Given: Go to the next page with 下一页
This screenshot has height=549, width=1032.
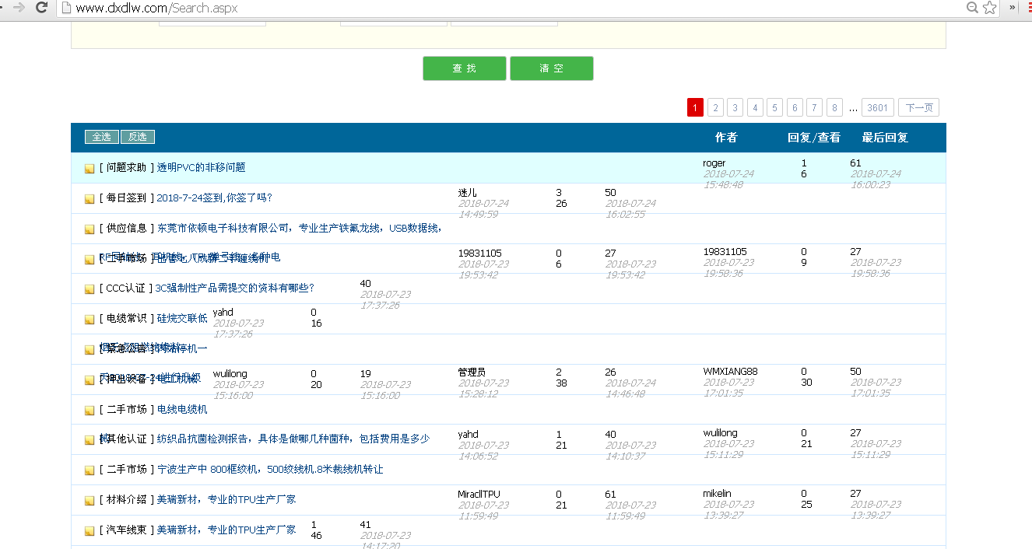Looking at the screenshot, I should click(918, 107).
